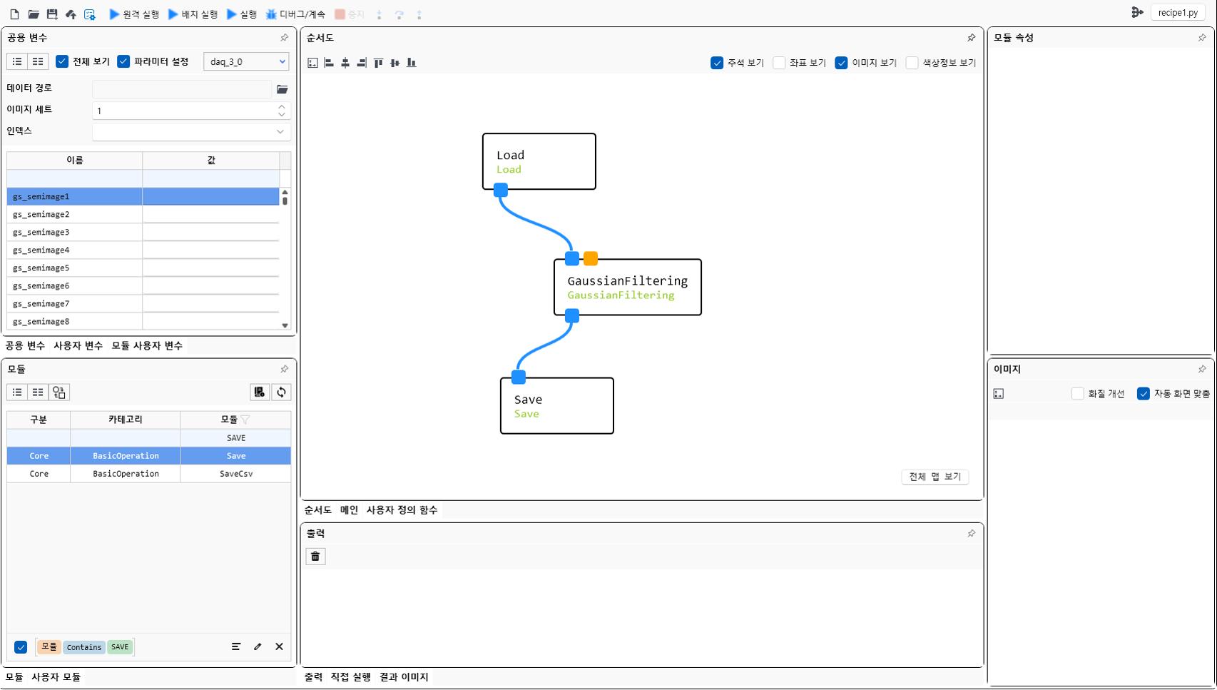Select the GaussianFiltering node

627,287
